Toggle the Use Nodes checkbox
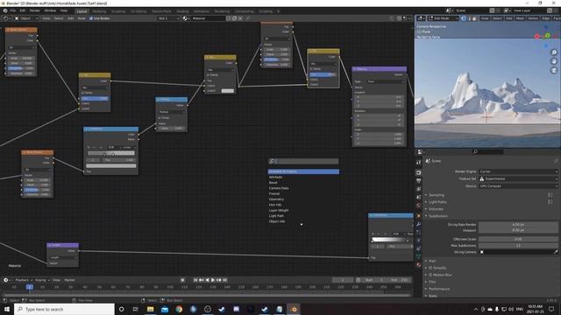 pyautogui.click(x=91, y=18)
